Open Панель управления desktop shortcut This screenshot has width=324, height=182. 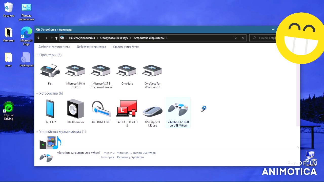[x=26, y=12]
